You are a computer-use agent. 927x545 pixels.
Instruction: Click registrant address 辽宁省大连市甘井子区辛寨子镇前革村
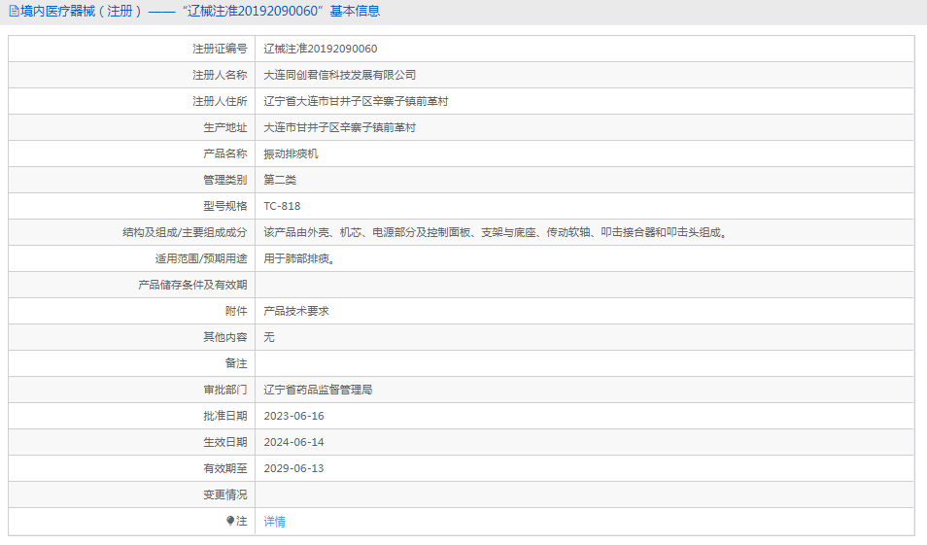click(x=356, y=101)
